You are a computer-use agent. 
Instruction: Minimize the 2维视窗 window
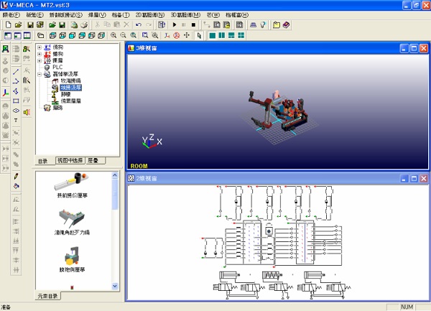(x=404, y=179)
